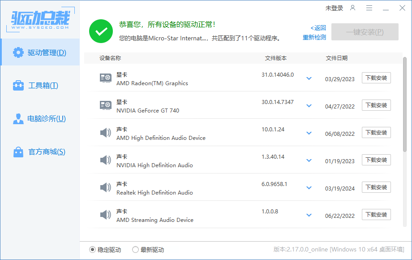
Task: Click the 恭喜您，所有设备的驱动正常 heading
Action: [x=167, y=25]
